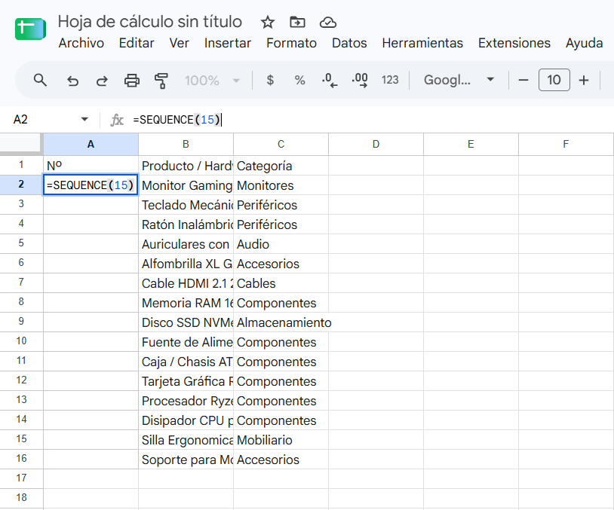Screen dimensions: 614x510
Task: Open the zoom 100% dropdown
Action: tap(212, 81)
